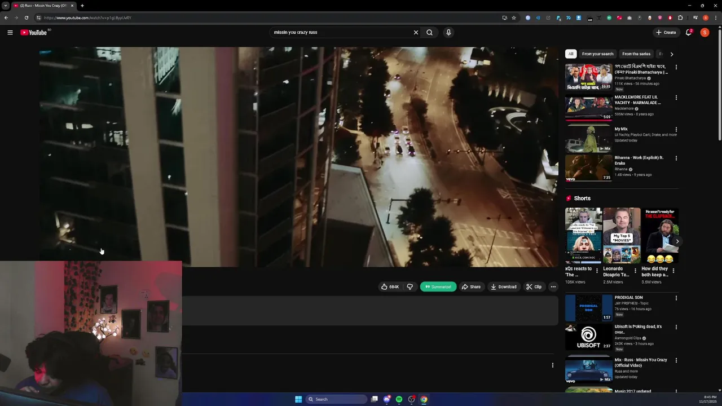This screenshot has height=406, width=722.
Task: Open the Windows Start menu
Action: [x=298, y=399]
